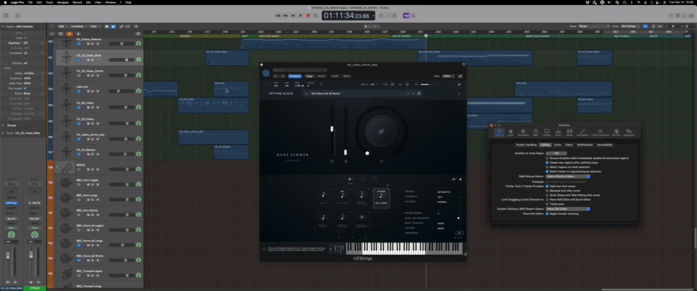Click the Undo button in plugin header
Image resolution: width=697 pixels, height=291 pixels.
[x=335, y=76]
